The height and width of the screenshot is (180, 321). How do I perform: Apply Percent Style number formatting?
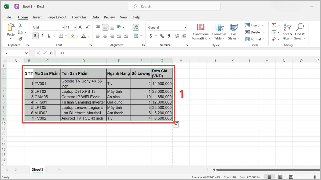tap(162, 36)
